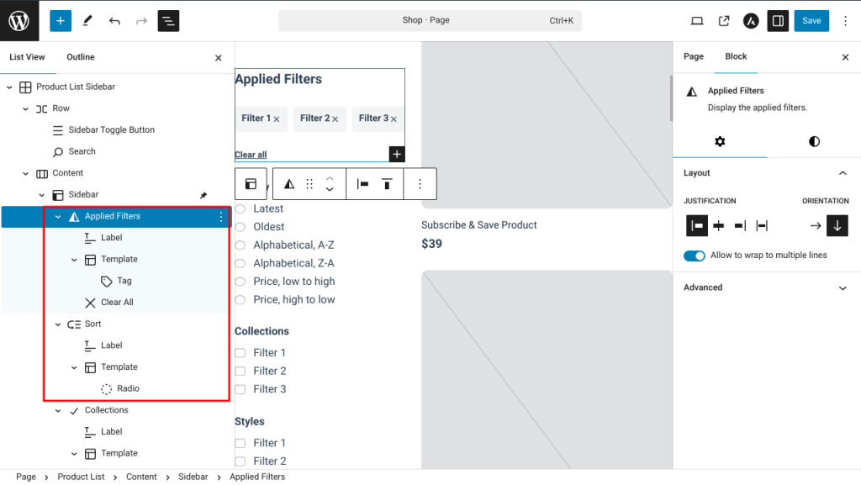Select the Latest sort radio option
The image size is (861, 485).
tap(240, 208)
